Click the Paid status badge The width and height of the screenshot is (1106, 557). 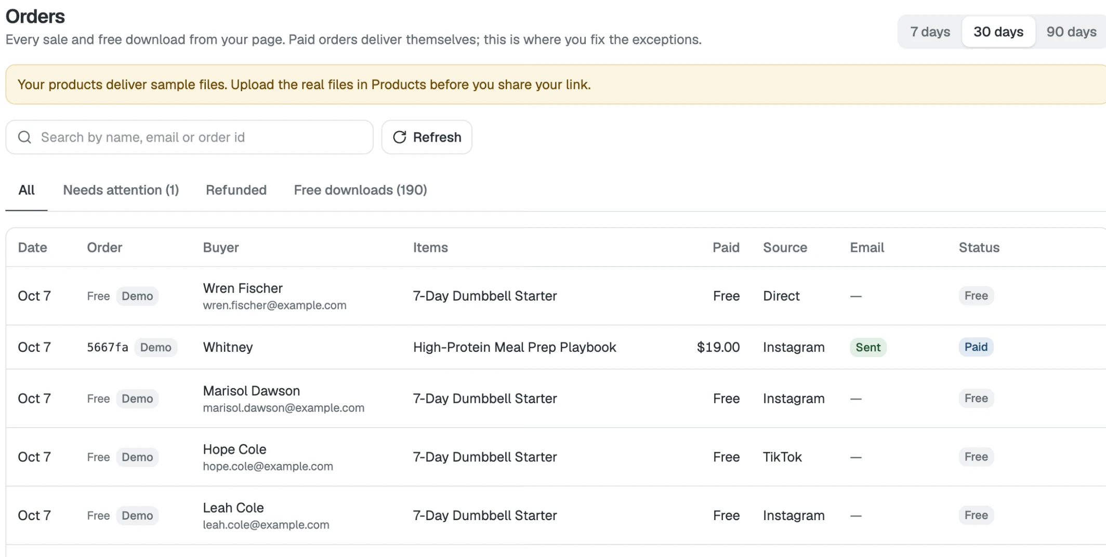pos(976,347)
